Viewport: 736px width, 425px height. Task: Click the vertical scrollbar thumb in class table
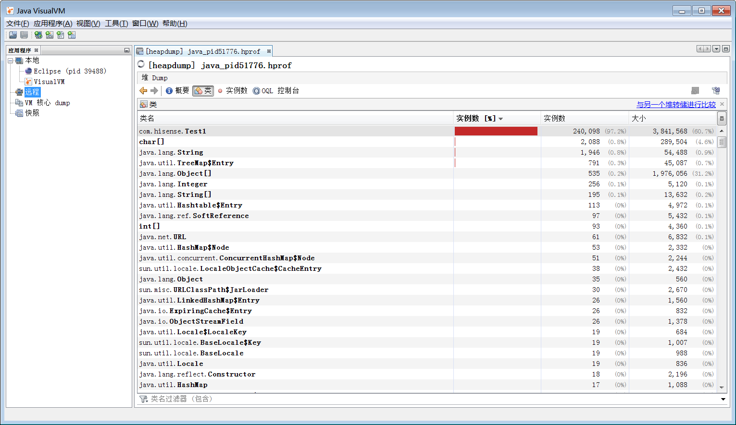pos(722,142)
